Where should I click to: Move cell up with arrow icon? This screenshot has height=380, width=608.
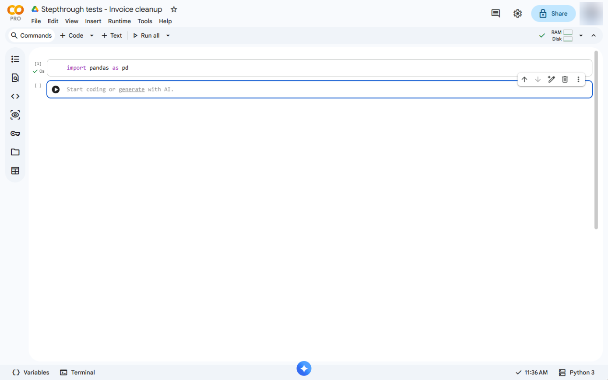524,79
